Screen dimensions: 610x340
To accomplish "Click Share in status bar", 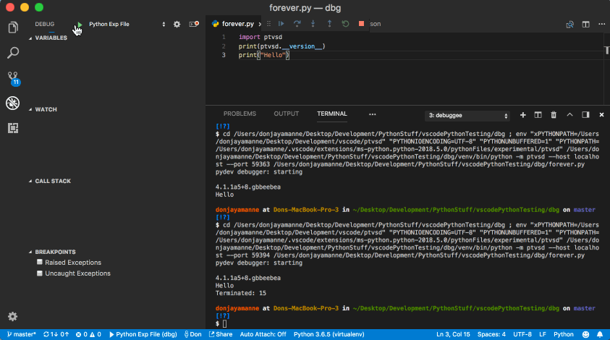I will [221, 334].
